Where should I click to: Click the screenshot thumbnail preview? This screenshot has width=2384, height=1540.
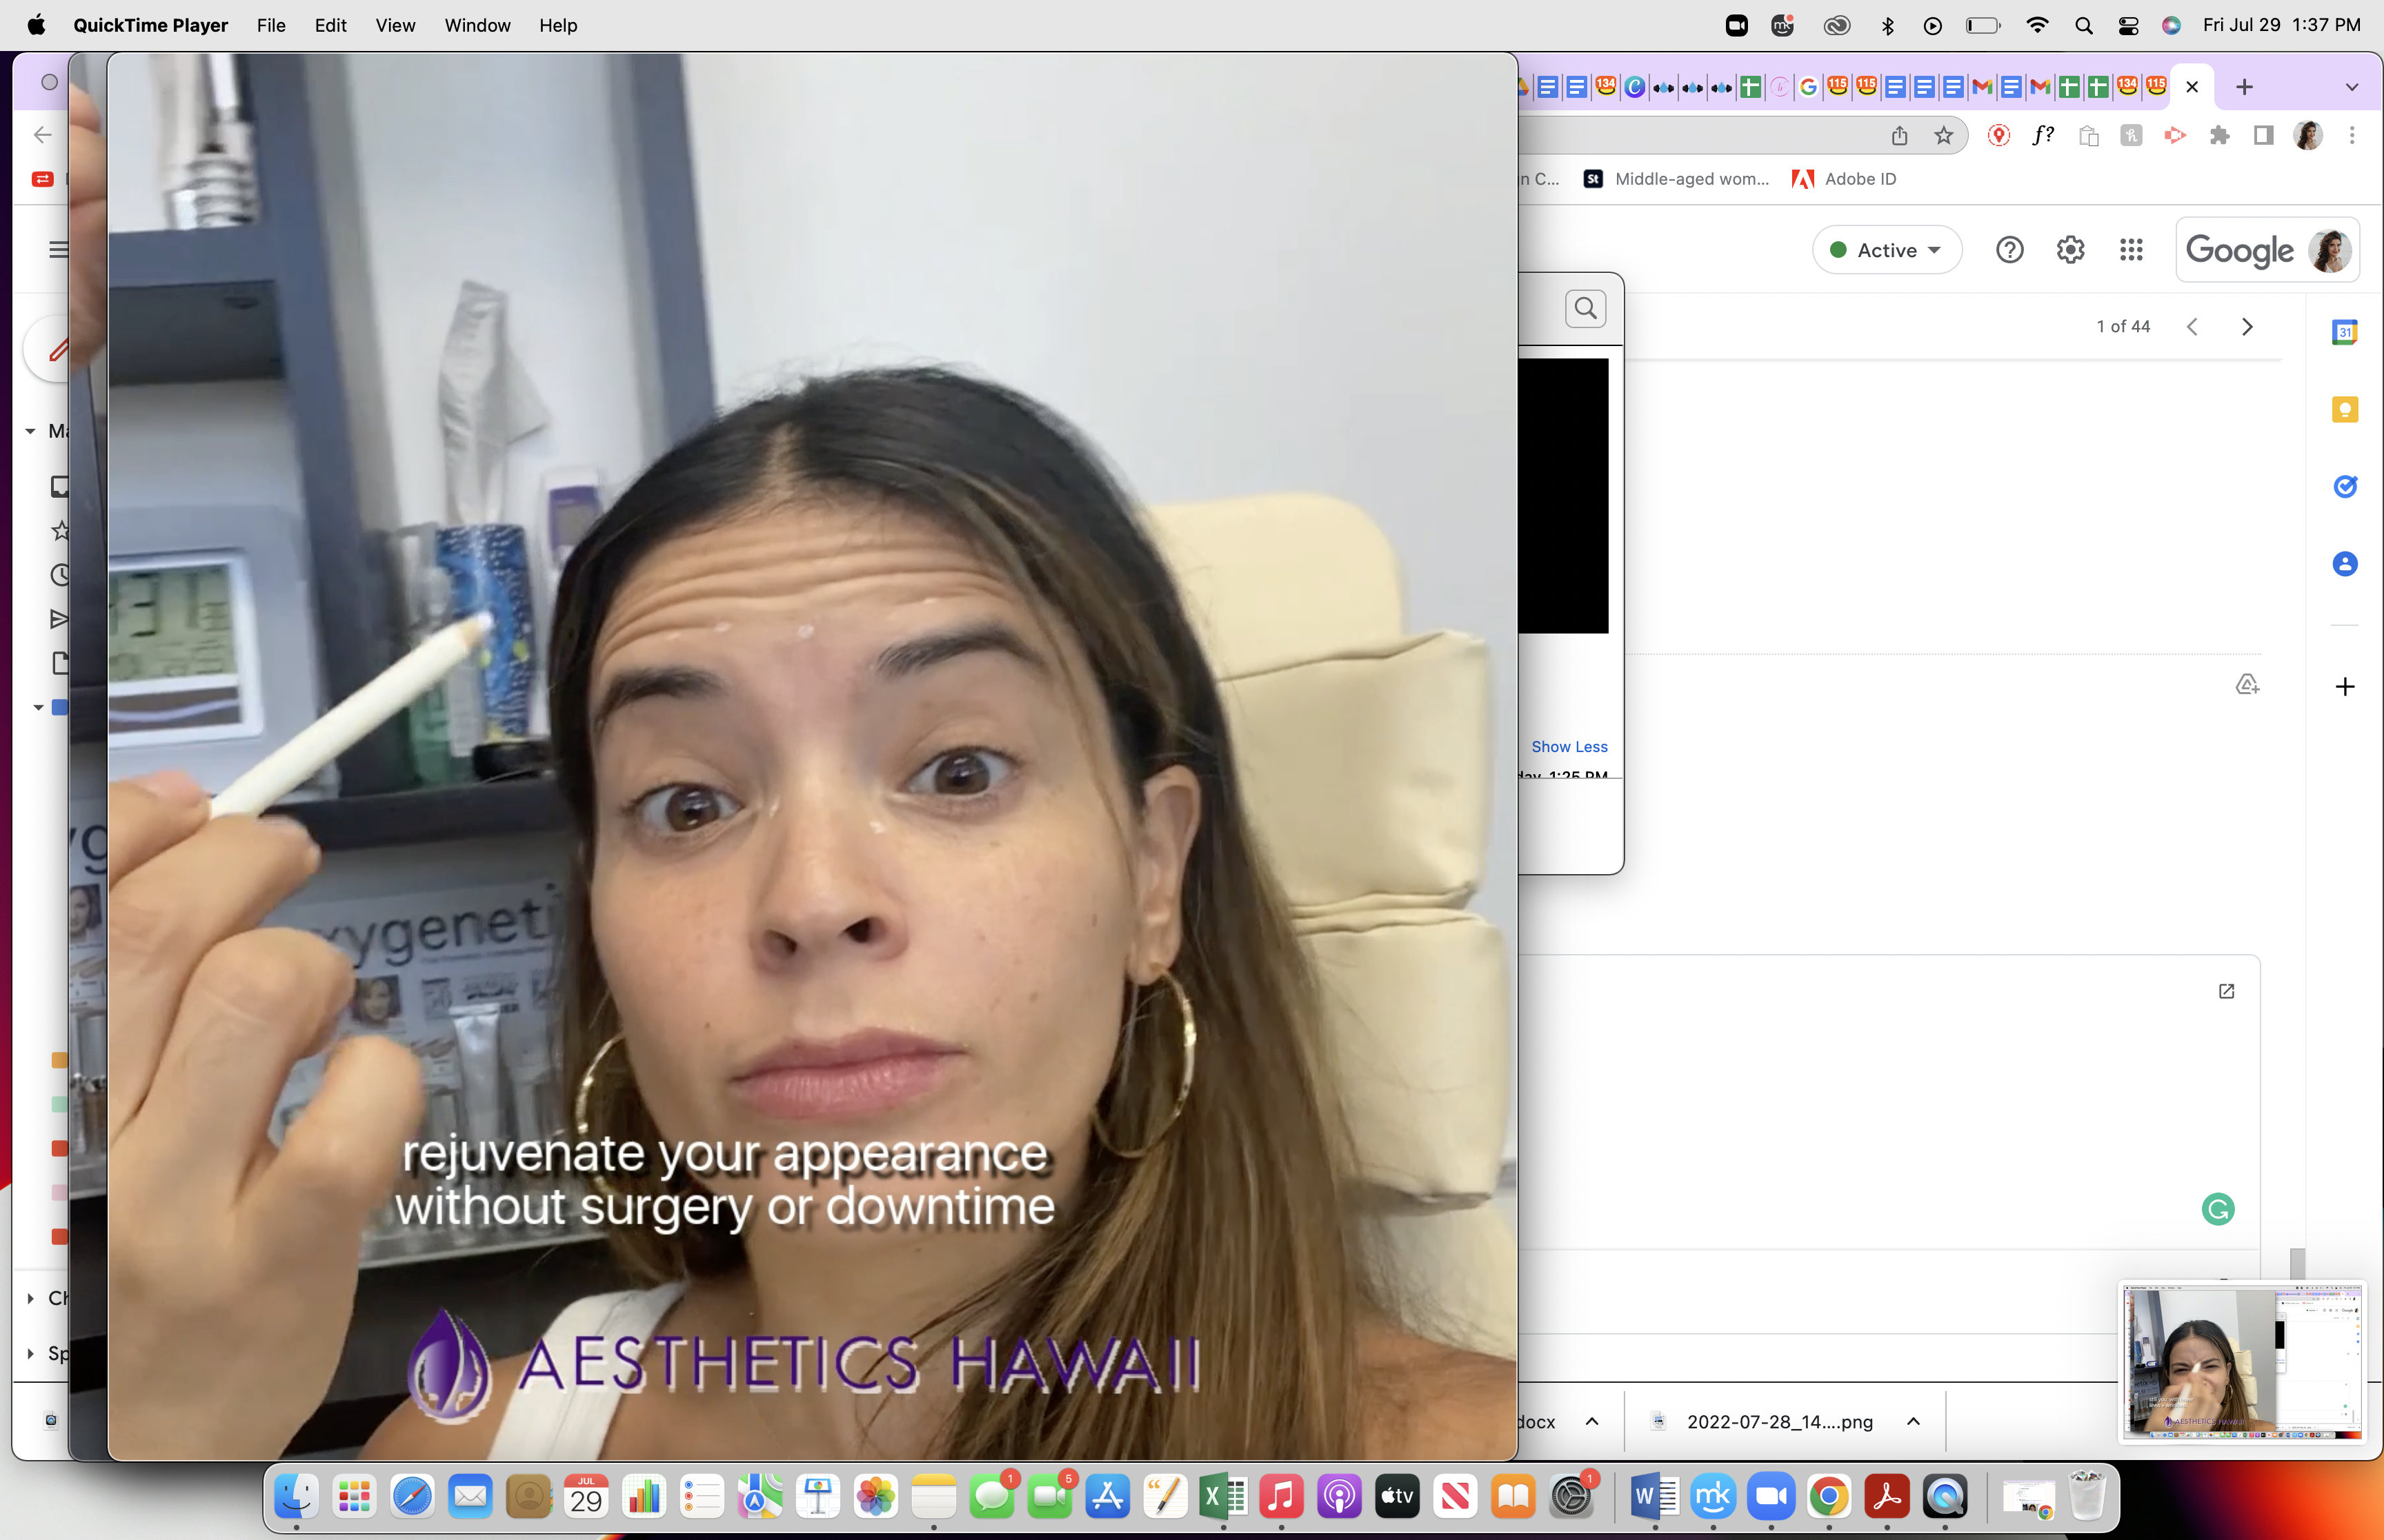(2242, 1362)
